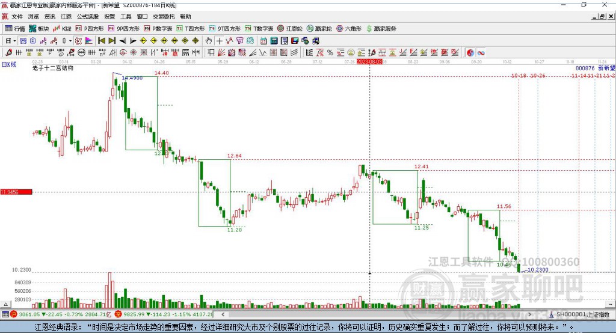Step chart right with black right arrow

click(133, 41)
